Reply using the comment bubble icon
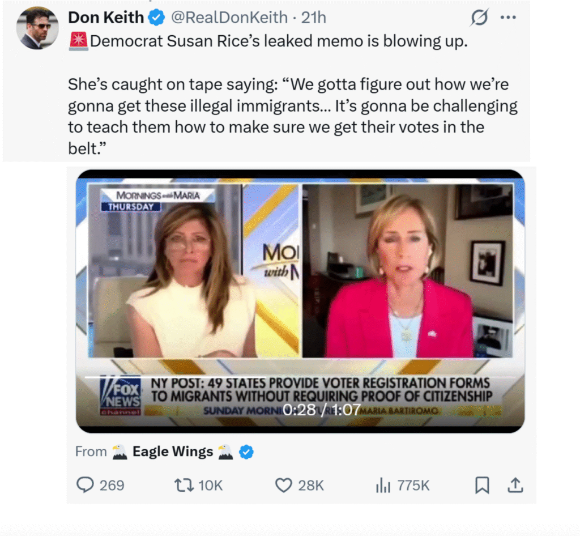 coord(85,485)
